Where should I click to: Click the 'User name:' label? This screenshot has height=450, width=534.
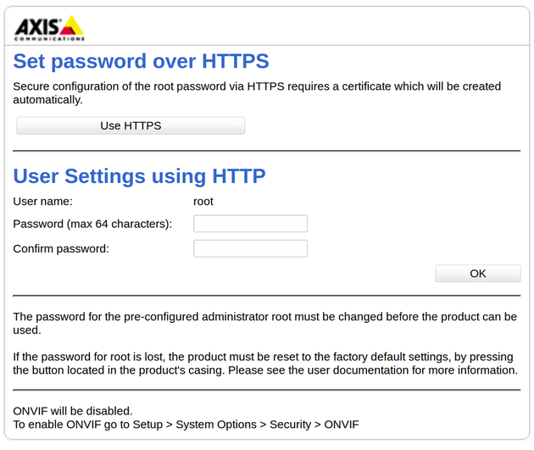[x=43, y=202]
